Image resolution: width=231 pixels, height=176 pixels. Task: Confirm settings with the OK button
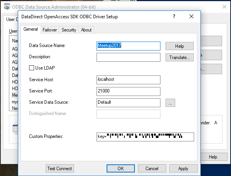pyautogui.click(x=121, y=169)
